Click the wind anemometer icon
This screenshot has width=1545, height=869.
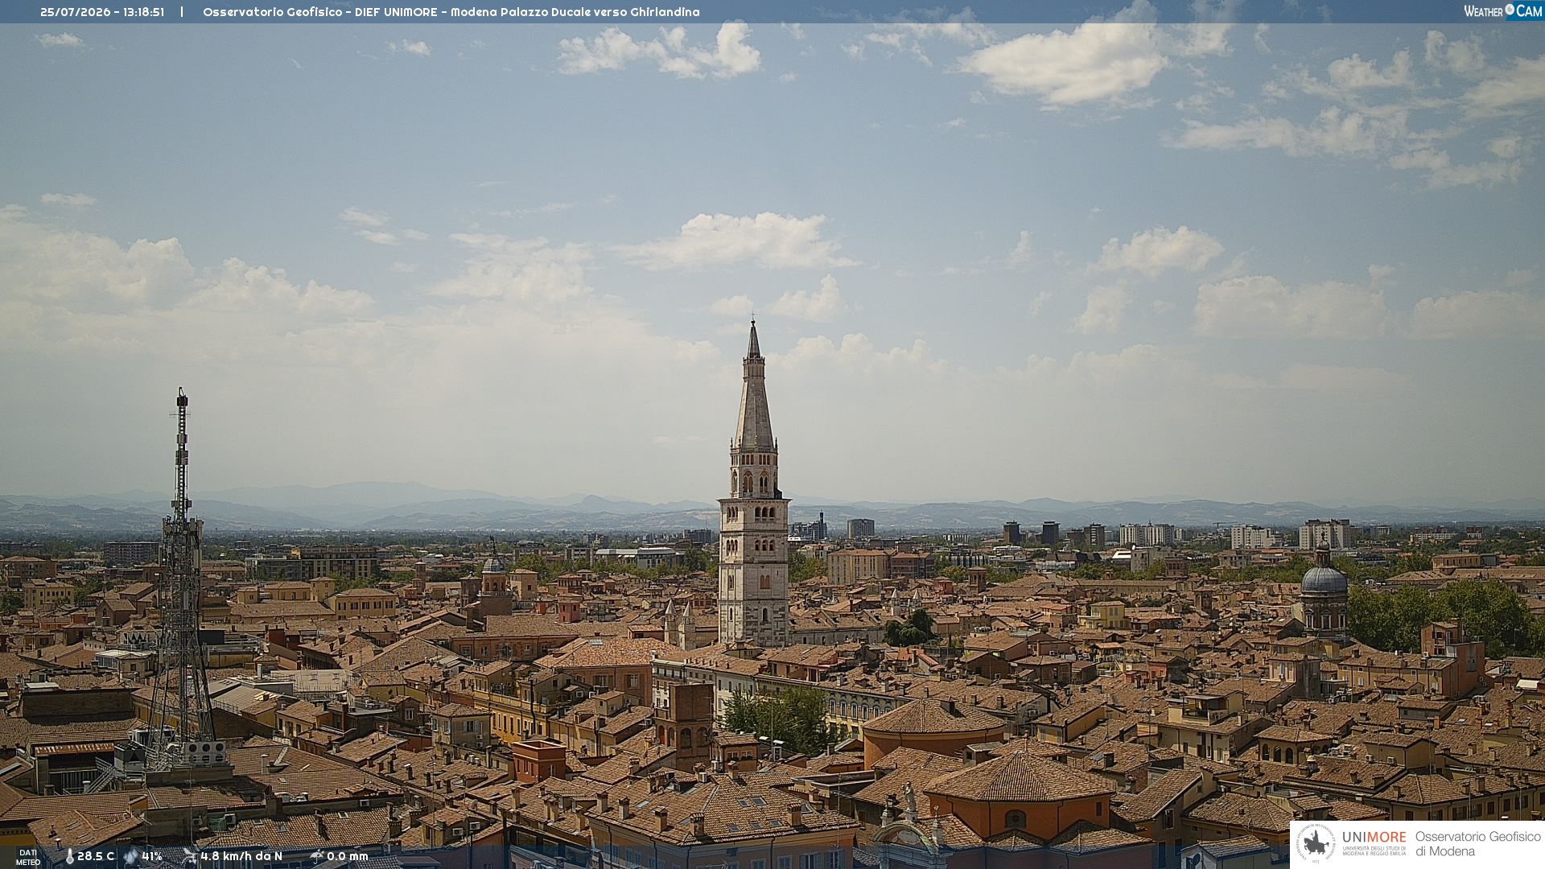pos(190,856)
